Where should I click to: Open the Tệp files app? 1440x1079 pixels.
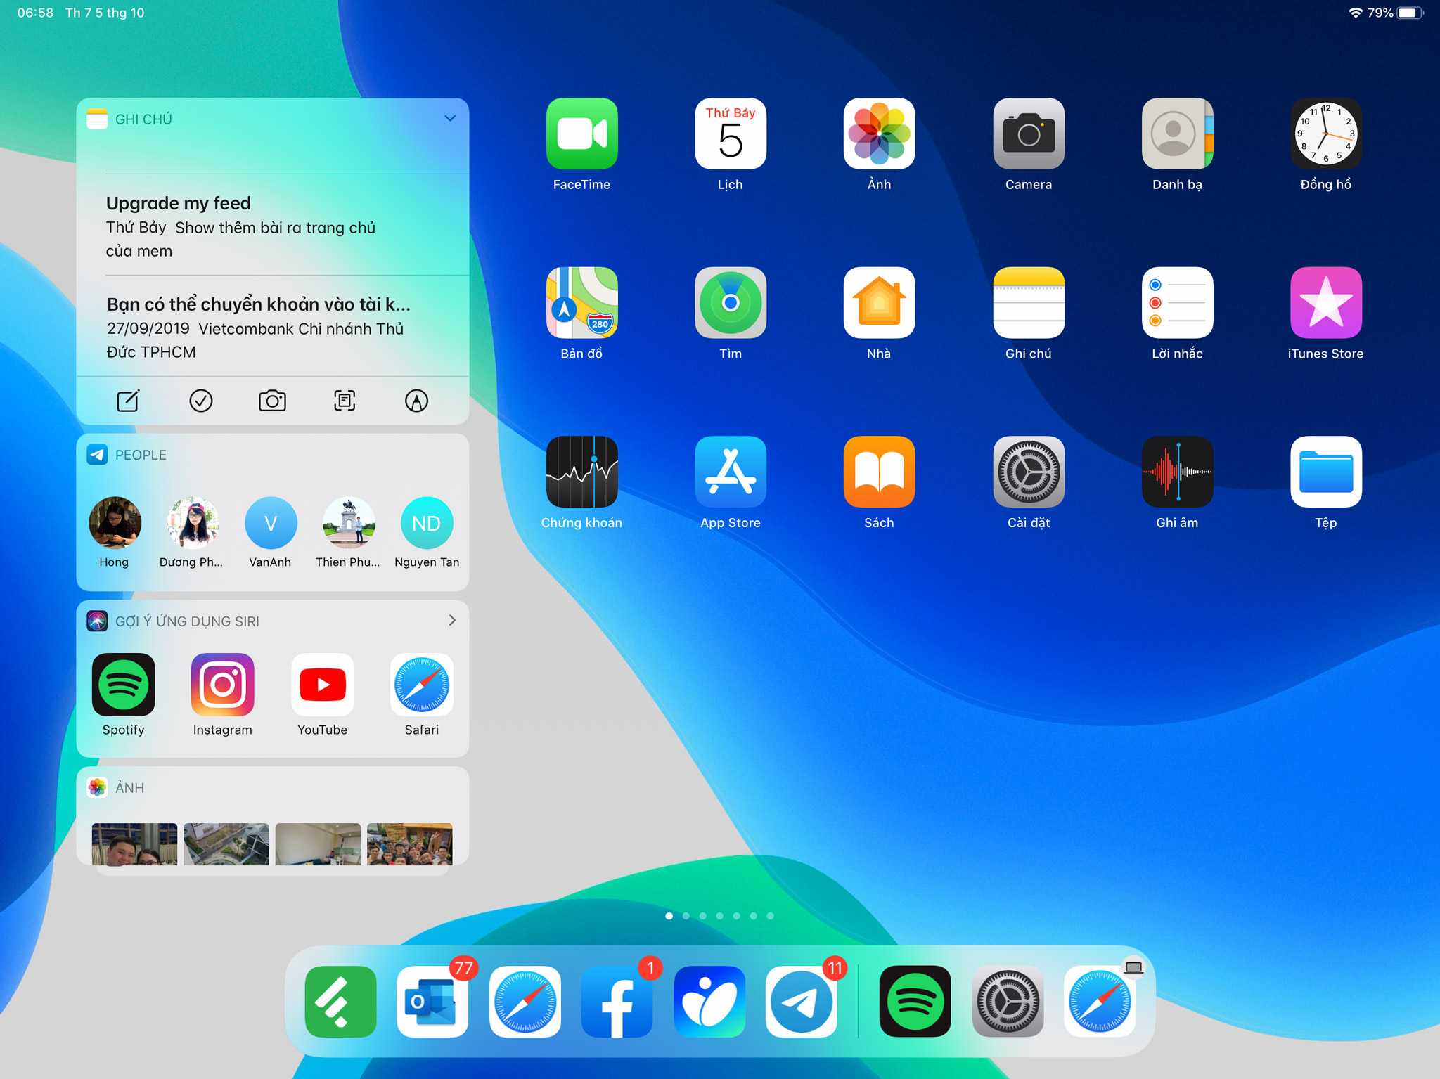coord(1326,472)
